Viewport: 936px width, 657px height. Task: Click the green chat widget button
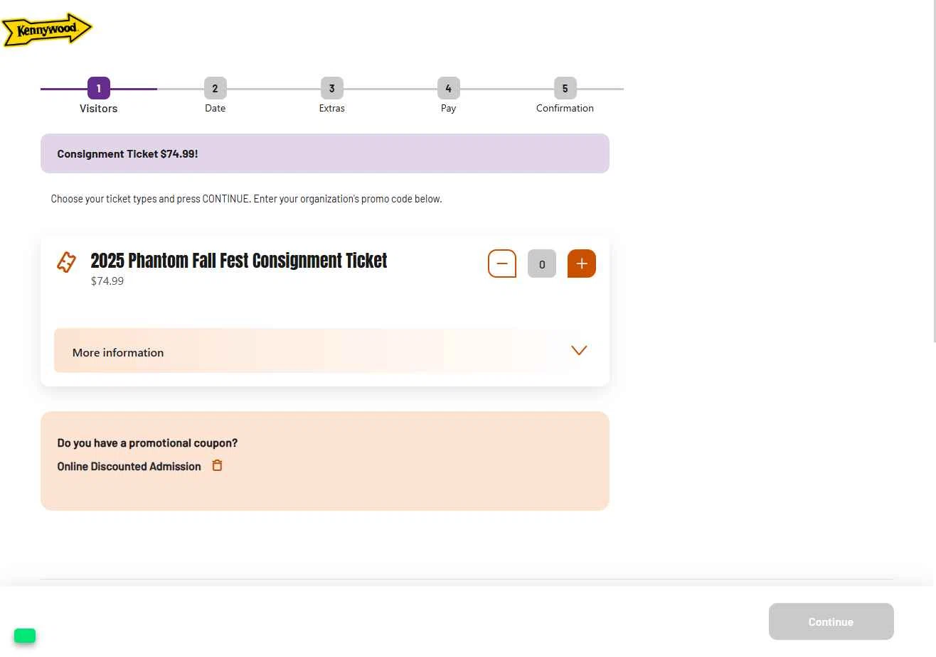pos(25,636)
